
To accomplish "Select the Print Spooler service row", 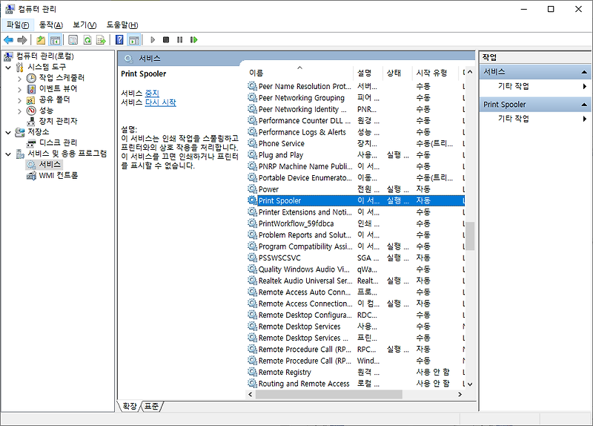I will coord(356,200).
